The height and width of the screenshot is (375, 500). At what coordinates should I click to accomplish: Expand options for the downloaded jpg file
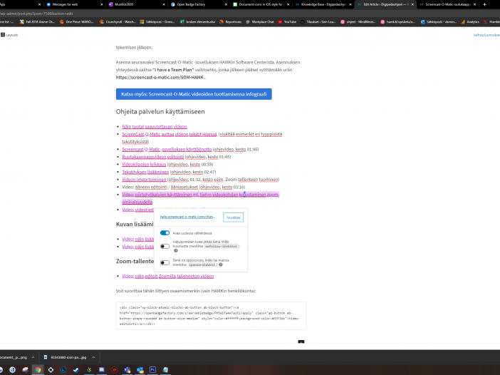point(93,357)
